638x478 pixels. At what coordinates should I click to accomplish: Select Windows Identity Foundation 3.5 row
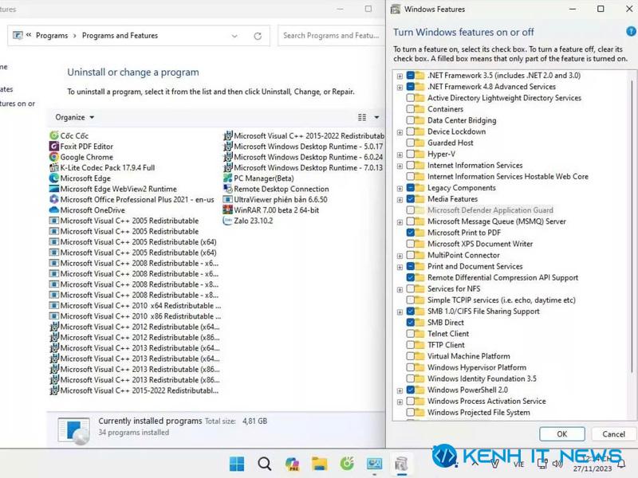(482, 378)
